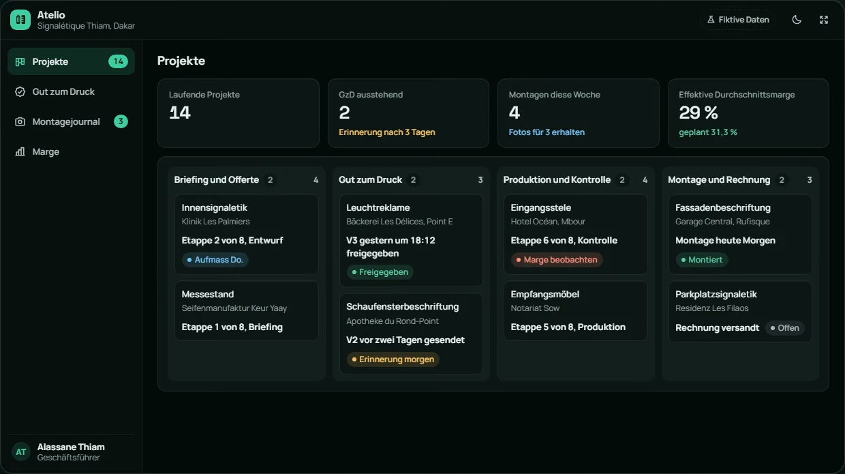845x474 pixels.
Task: Open the Marge bar chart icon
Action: pos(20,151)
